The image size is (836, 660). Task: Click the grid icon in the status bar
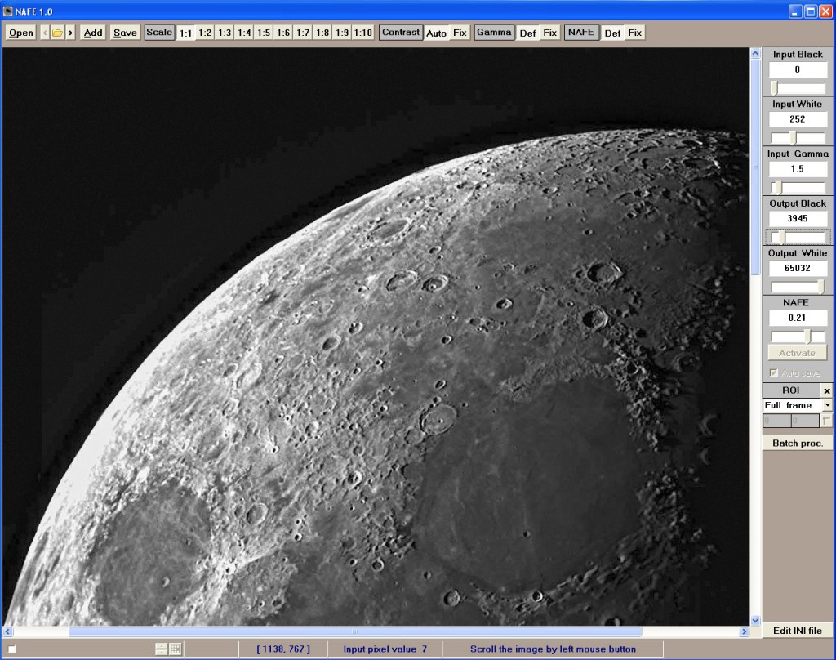point(176,649)
